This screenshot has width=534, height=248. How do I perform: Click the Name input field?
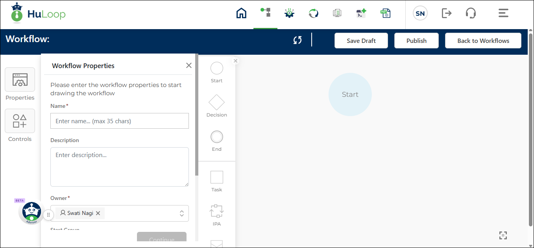[x=120, y=121]
